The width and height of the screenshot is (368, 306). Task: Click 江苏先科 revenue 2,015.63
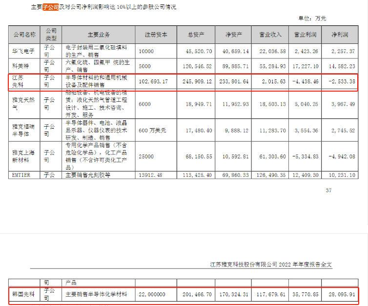tap(274, 81)
